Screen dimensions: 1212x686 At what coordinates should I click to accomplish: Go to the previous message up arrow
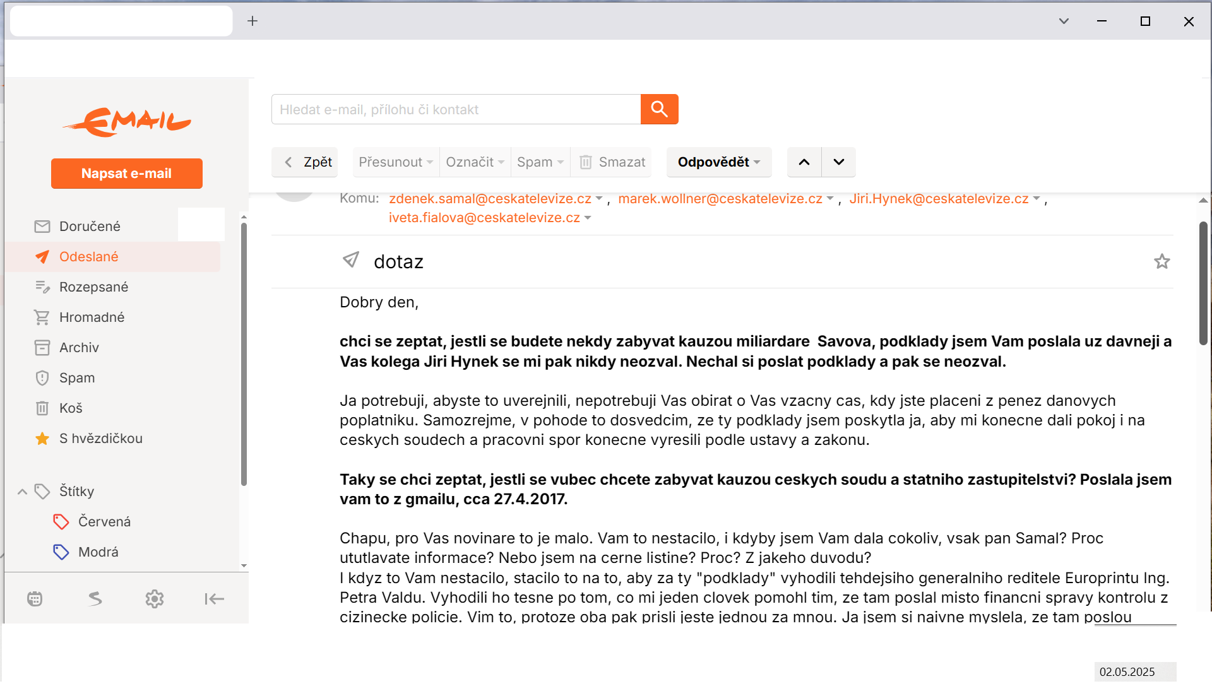click(804, 162)
